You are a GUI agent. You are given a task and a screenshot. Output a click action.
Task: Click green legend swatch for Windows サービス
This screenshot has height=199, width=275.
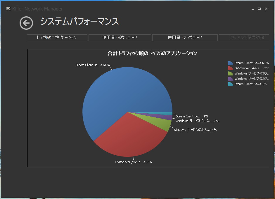(x=231, y=73)
